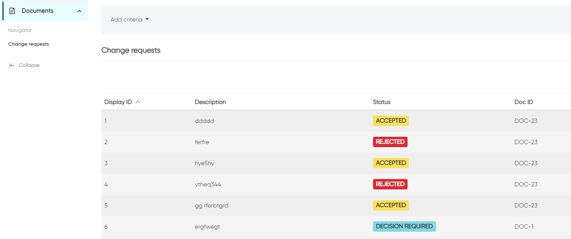Click Display ID 2 cell
Image resolution: width=571 pixels, height=239 pixels.
(106, 142)
